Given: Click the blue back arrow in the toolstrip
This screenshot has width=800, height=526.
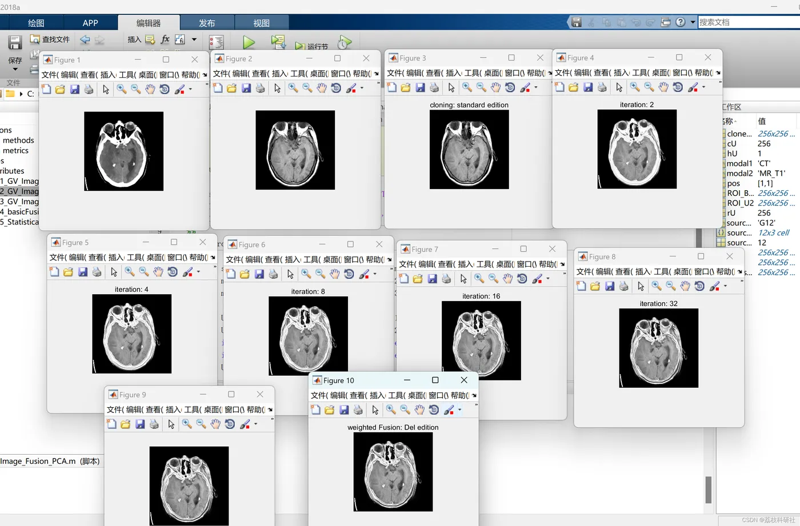Looking at the screenshot, I should click(85, 39).
